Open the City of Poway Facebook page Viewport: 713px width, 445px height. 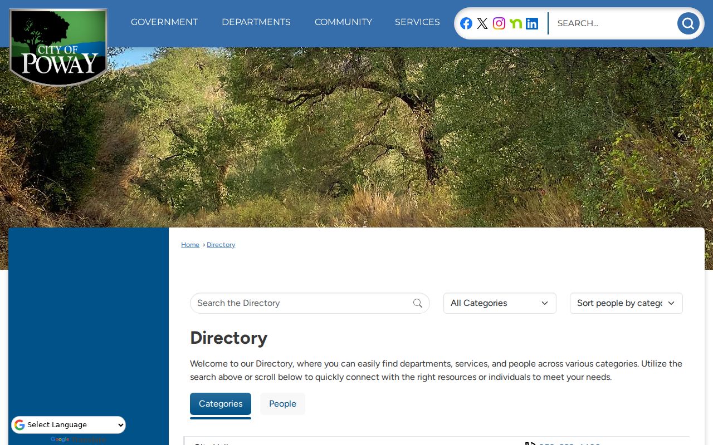[x=466, y=23]
